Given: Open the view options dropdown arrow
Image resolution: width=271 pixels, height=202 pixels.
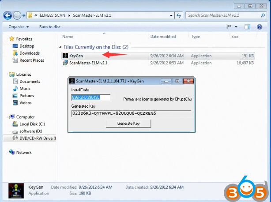Looking at the screenshot, I should [236, 27].
